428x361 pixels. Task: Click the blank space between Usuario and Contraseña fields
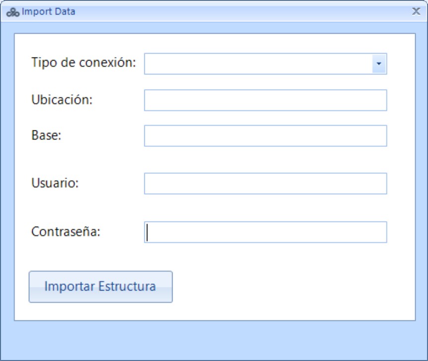266,208
